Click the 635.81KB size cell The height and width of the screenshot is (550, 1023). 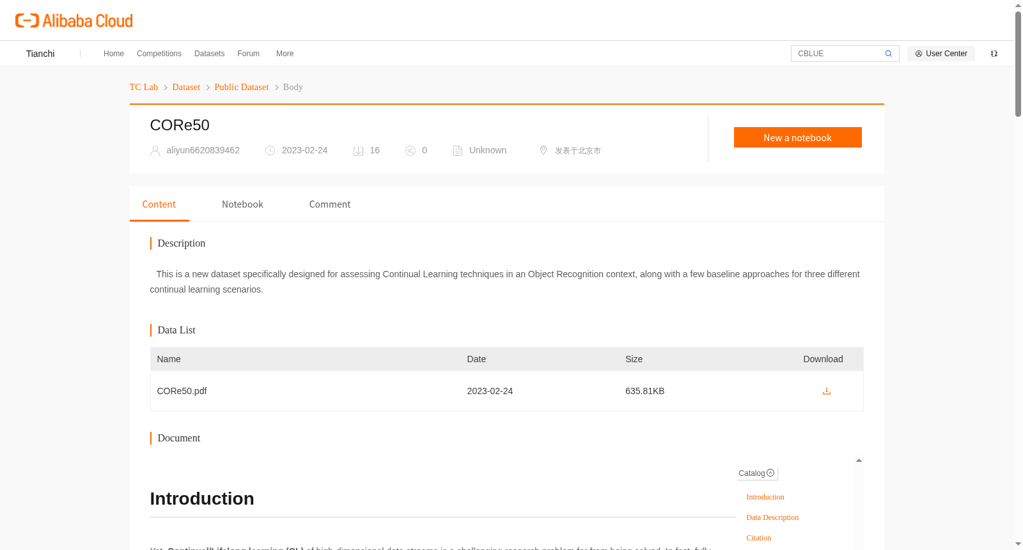(x=645, y=391)
